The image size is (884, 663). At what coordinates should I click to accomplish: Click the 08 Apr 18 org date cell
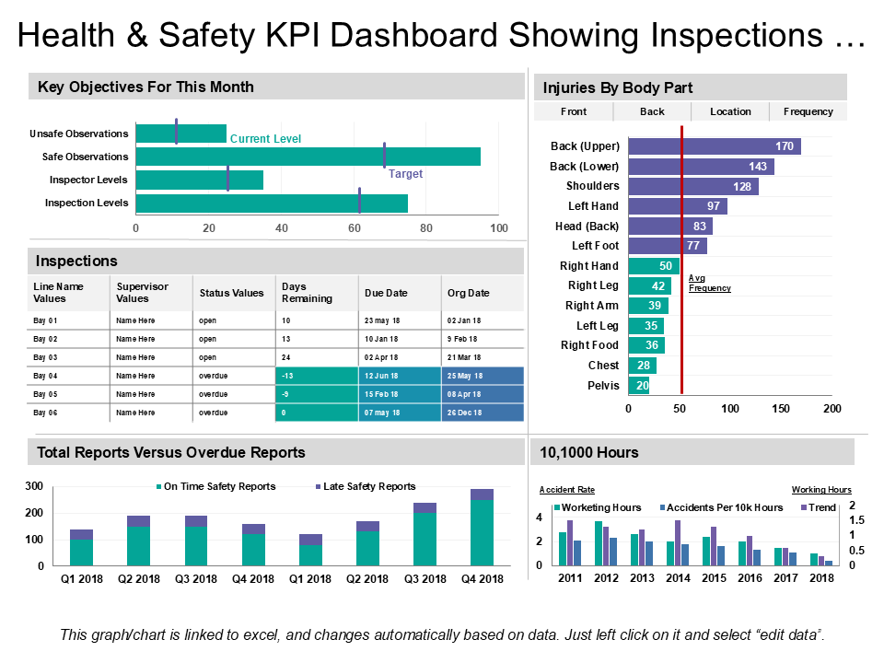(483, 394)
